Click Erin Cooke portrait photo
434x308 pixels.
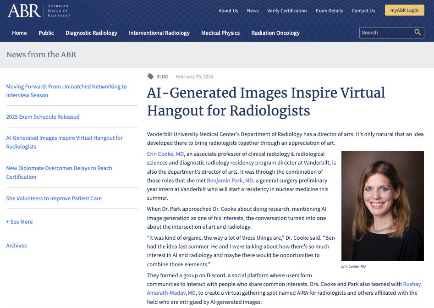click(383, 206)
